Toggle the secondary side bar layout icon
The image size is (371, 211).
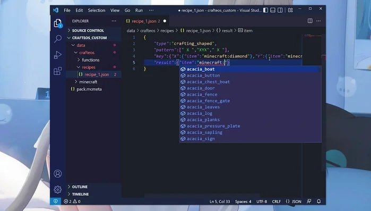pyautogui.click(x=280, y=10)
